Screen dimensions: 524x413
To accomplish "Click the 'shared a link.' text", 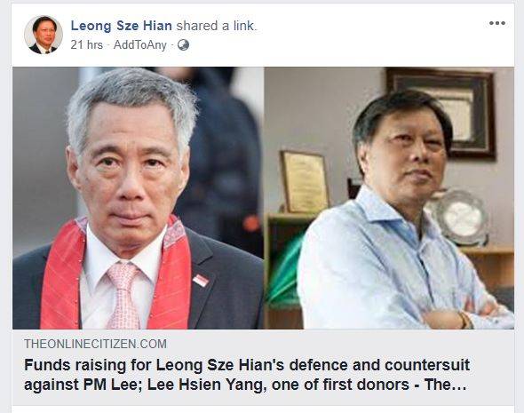I will (217, 26).
